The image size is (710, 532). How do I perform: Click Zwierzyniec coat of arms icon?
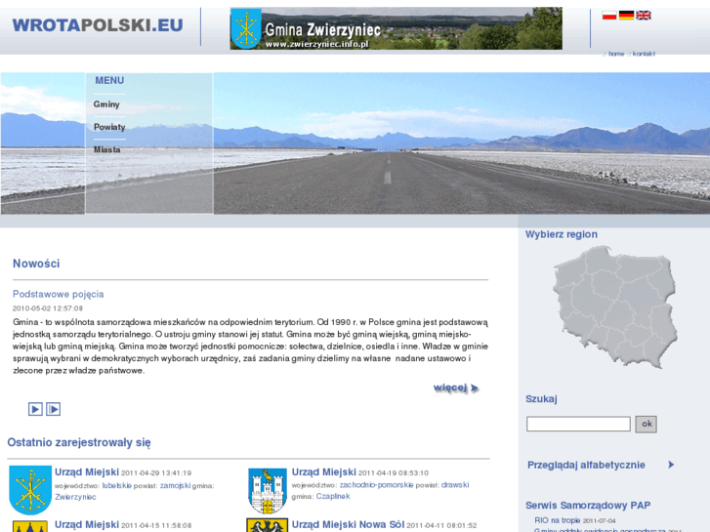(30, 490)
